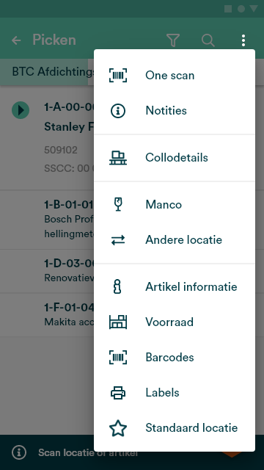This screenshot has height=470, width=264.
Task: Click the green play button on first pick line
Action: [x=21, y=110]
